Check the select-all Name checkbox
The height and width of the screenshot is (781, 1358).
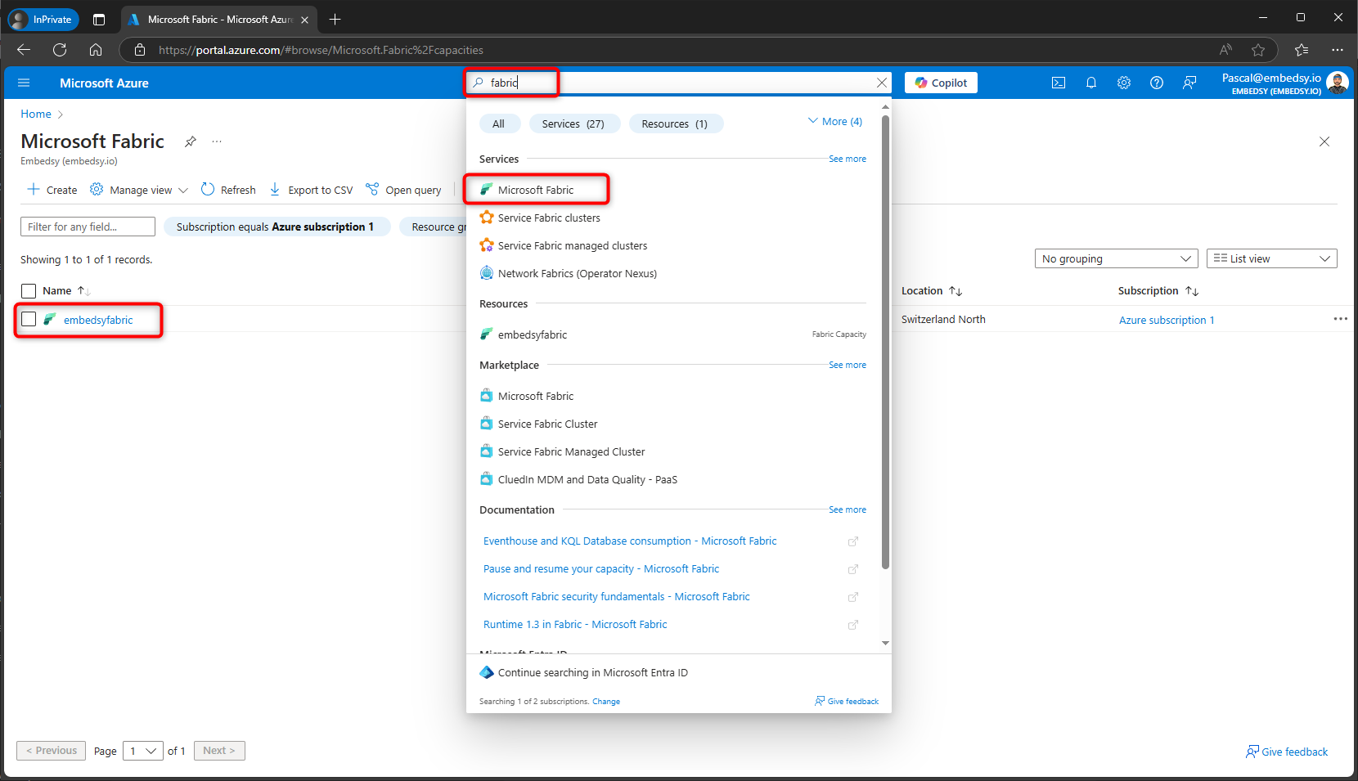coord(29,290)
